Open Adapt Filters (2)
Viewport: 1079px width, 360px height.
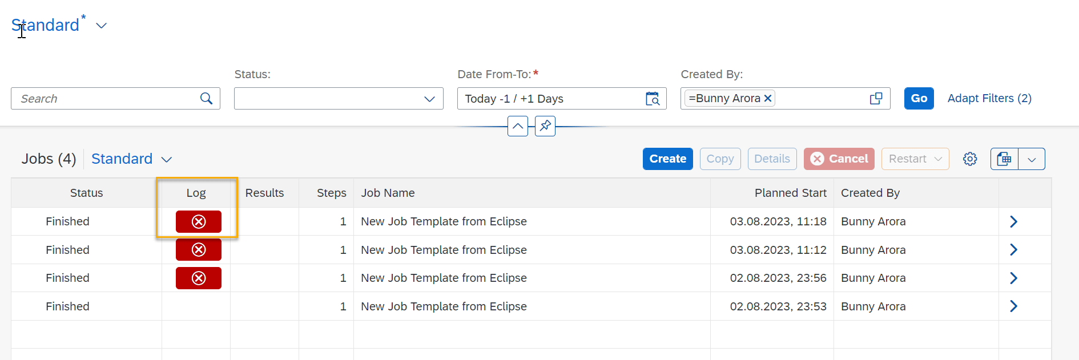(989, 98)
